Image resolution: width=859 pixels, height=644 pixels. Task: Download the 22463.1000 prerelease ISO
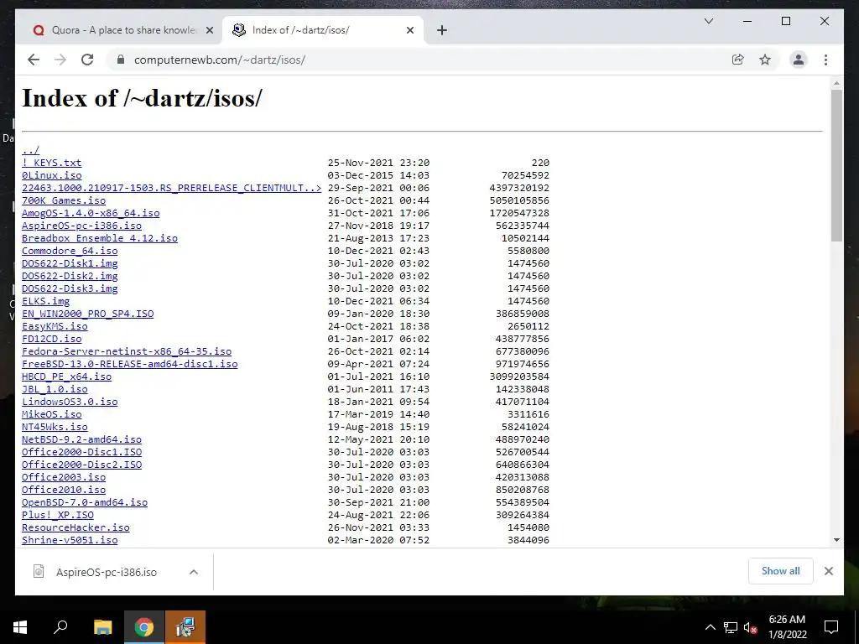click(171, 188)
